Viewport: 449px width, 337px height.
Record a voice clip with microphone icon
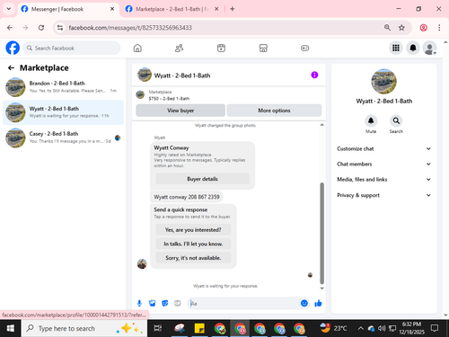pyautogui.click(x=139, y=304)
